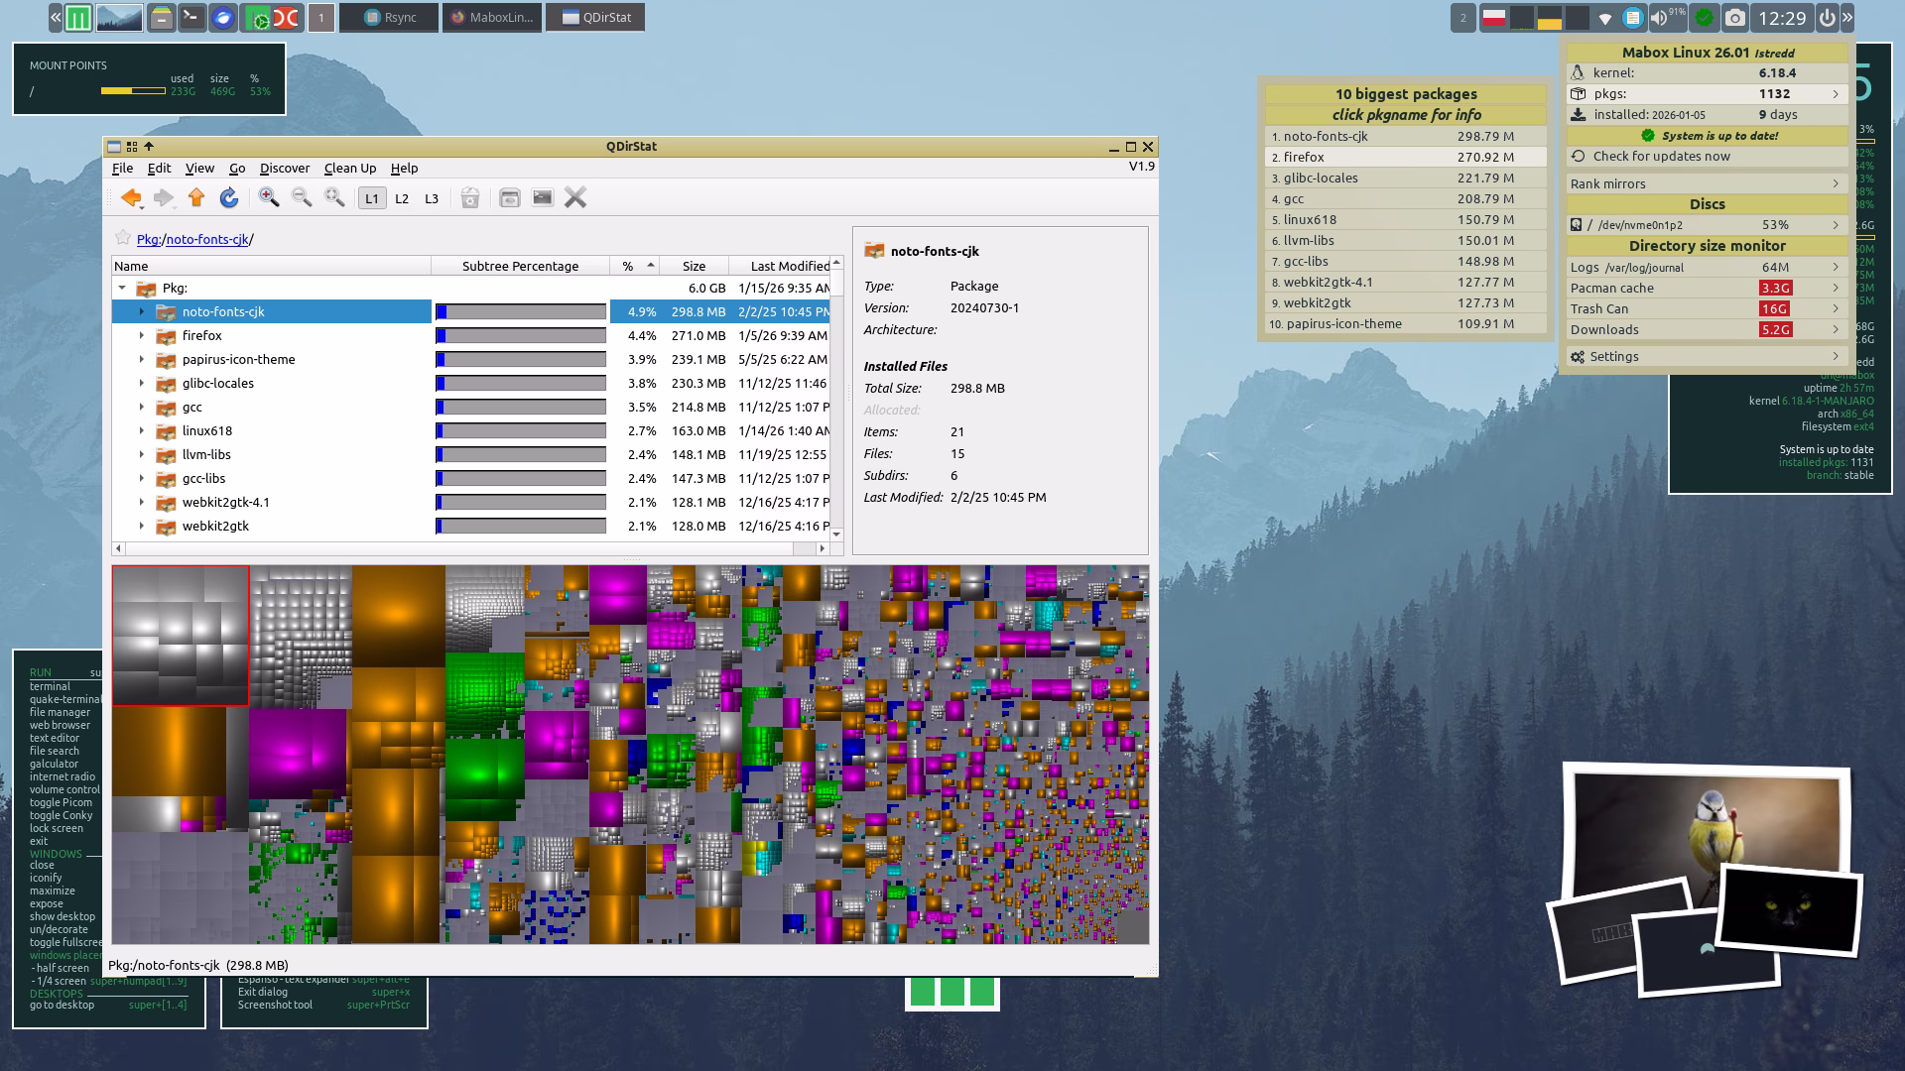
Task: Go back with the orange arrow
Action: point(129,198)
